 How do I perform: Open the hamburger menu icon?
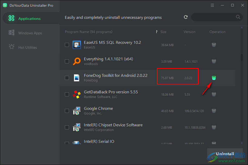coord(212,5)
